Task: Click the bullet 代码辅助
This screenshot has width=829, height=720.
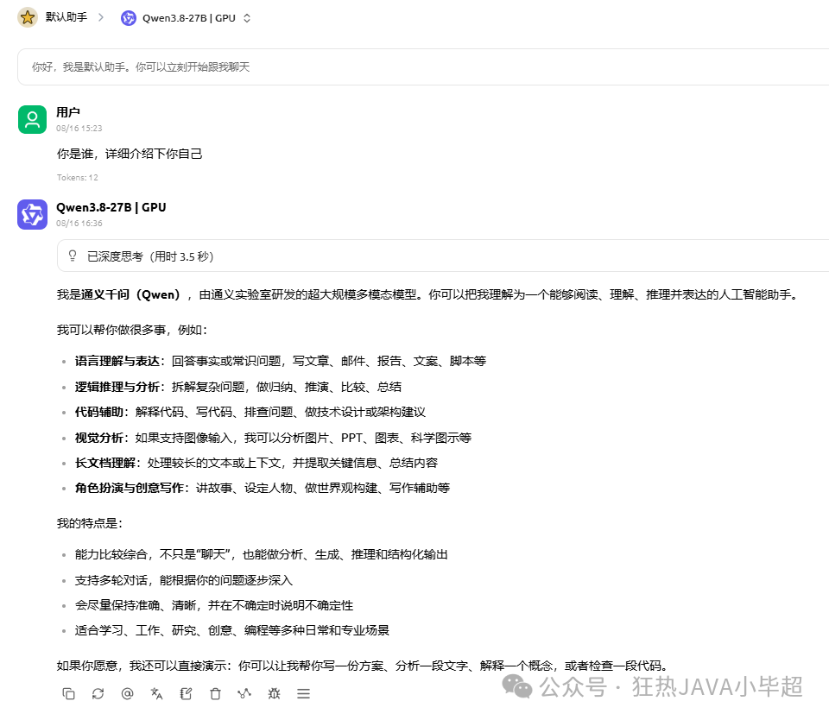Action: point(250,412)
